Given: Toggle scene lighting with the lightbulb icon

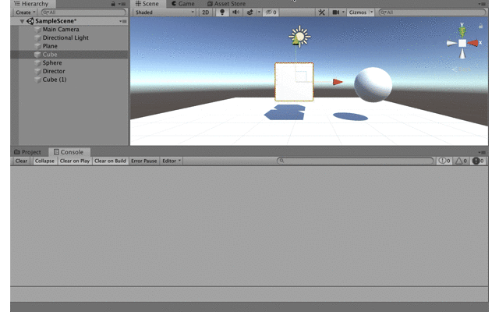Looking at the screenshot, I should point(222,12).
